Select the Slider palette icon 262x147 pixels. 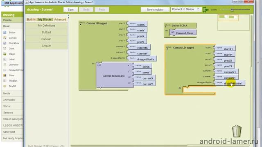pyautogui.click(x=5, y=75)
